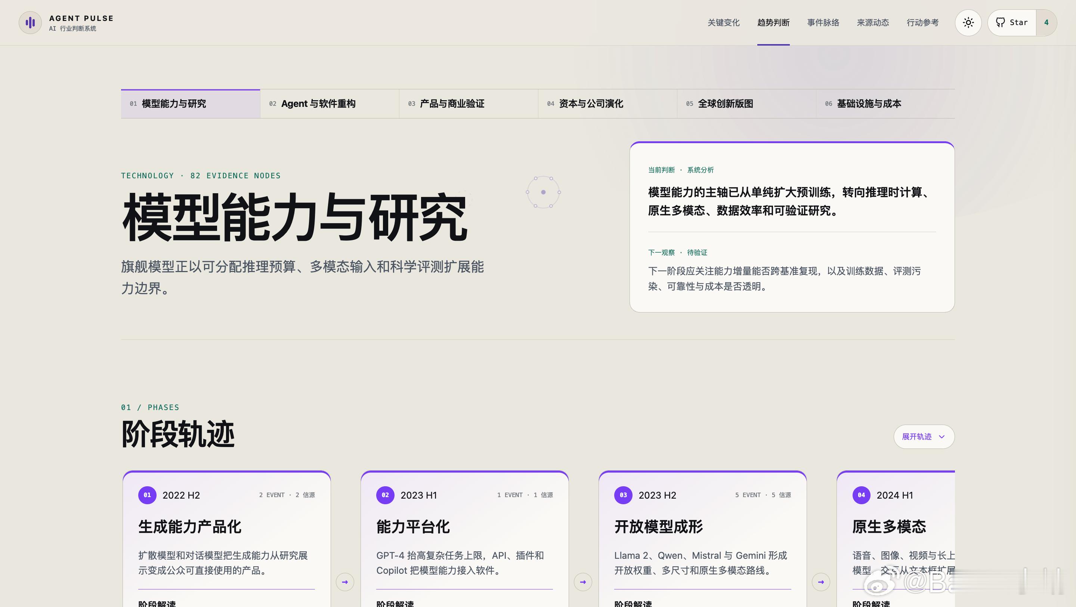Open the 事件脉络 nav item
This screenshot has height=607, width=1076.
pos(823,22)
